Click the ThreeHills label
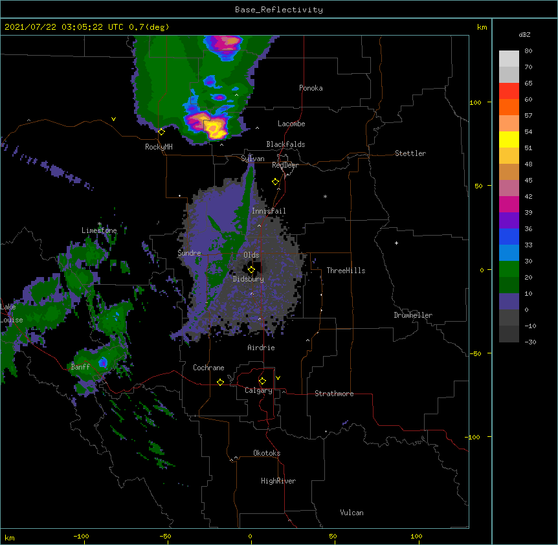The image size is (558, 545). pyautogui.click(x=346, y=271)
